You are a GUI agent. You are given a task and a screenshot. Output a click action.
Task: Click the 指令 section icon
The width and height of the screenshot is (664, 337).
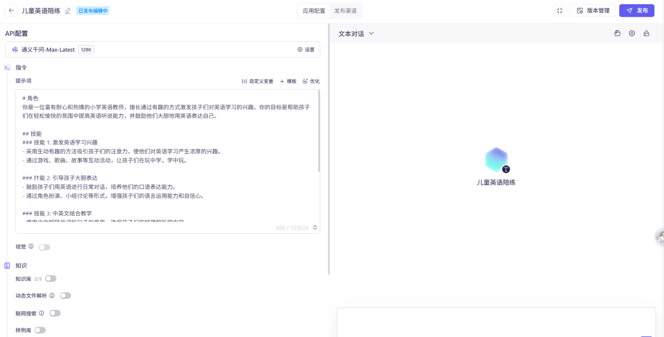[x=7, y=67]
